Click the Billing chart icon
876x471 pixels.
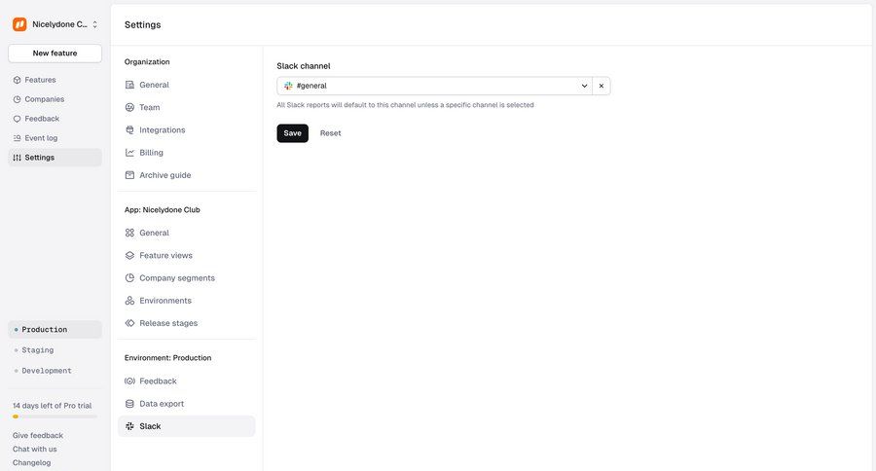pos(129,153)
